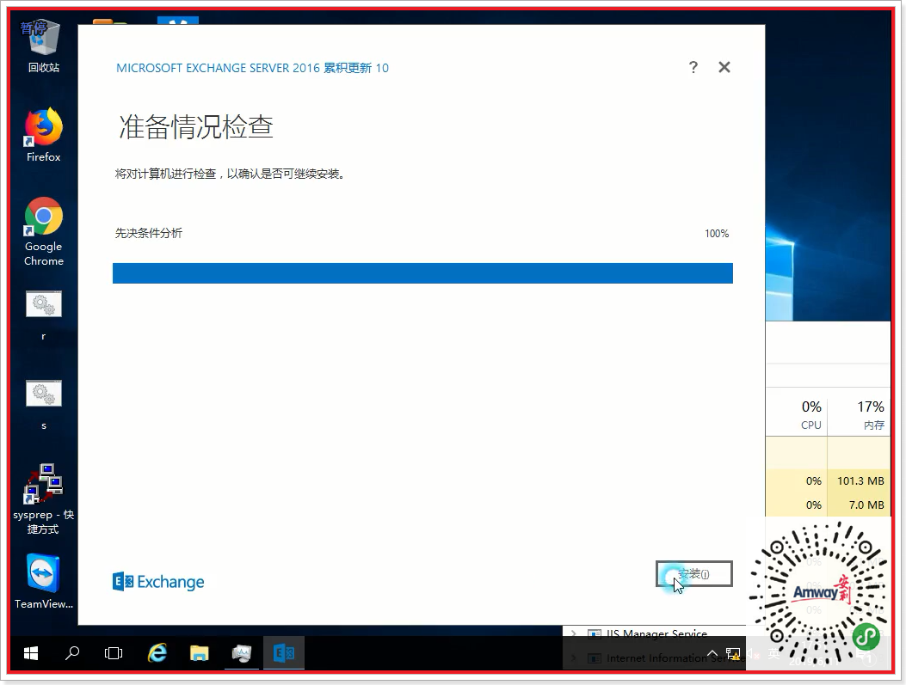The width and height of the screenshot is (906, 685).
Task: Open the sysprep shortcut on the desktop
Action: (x=43, y=499)
